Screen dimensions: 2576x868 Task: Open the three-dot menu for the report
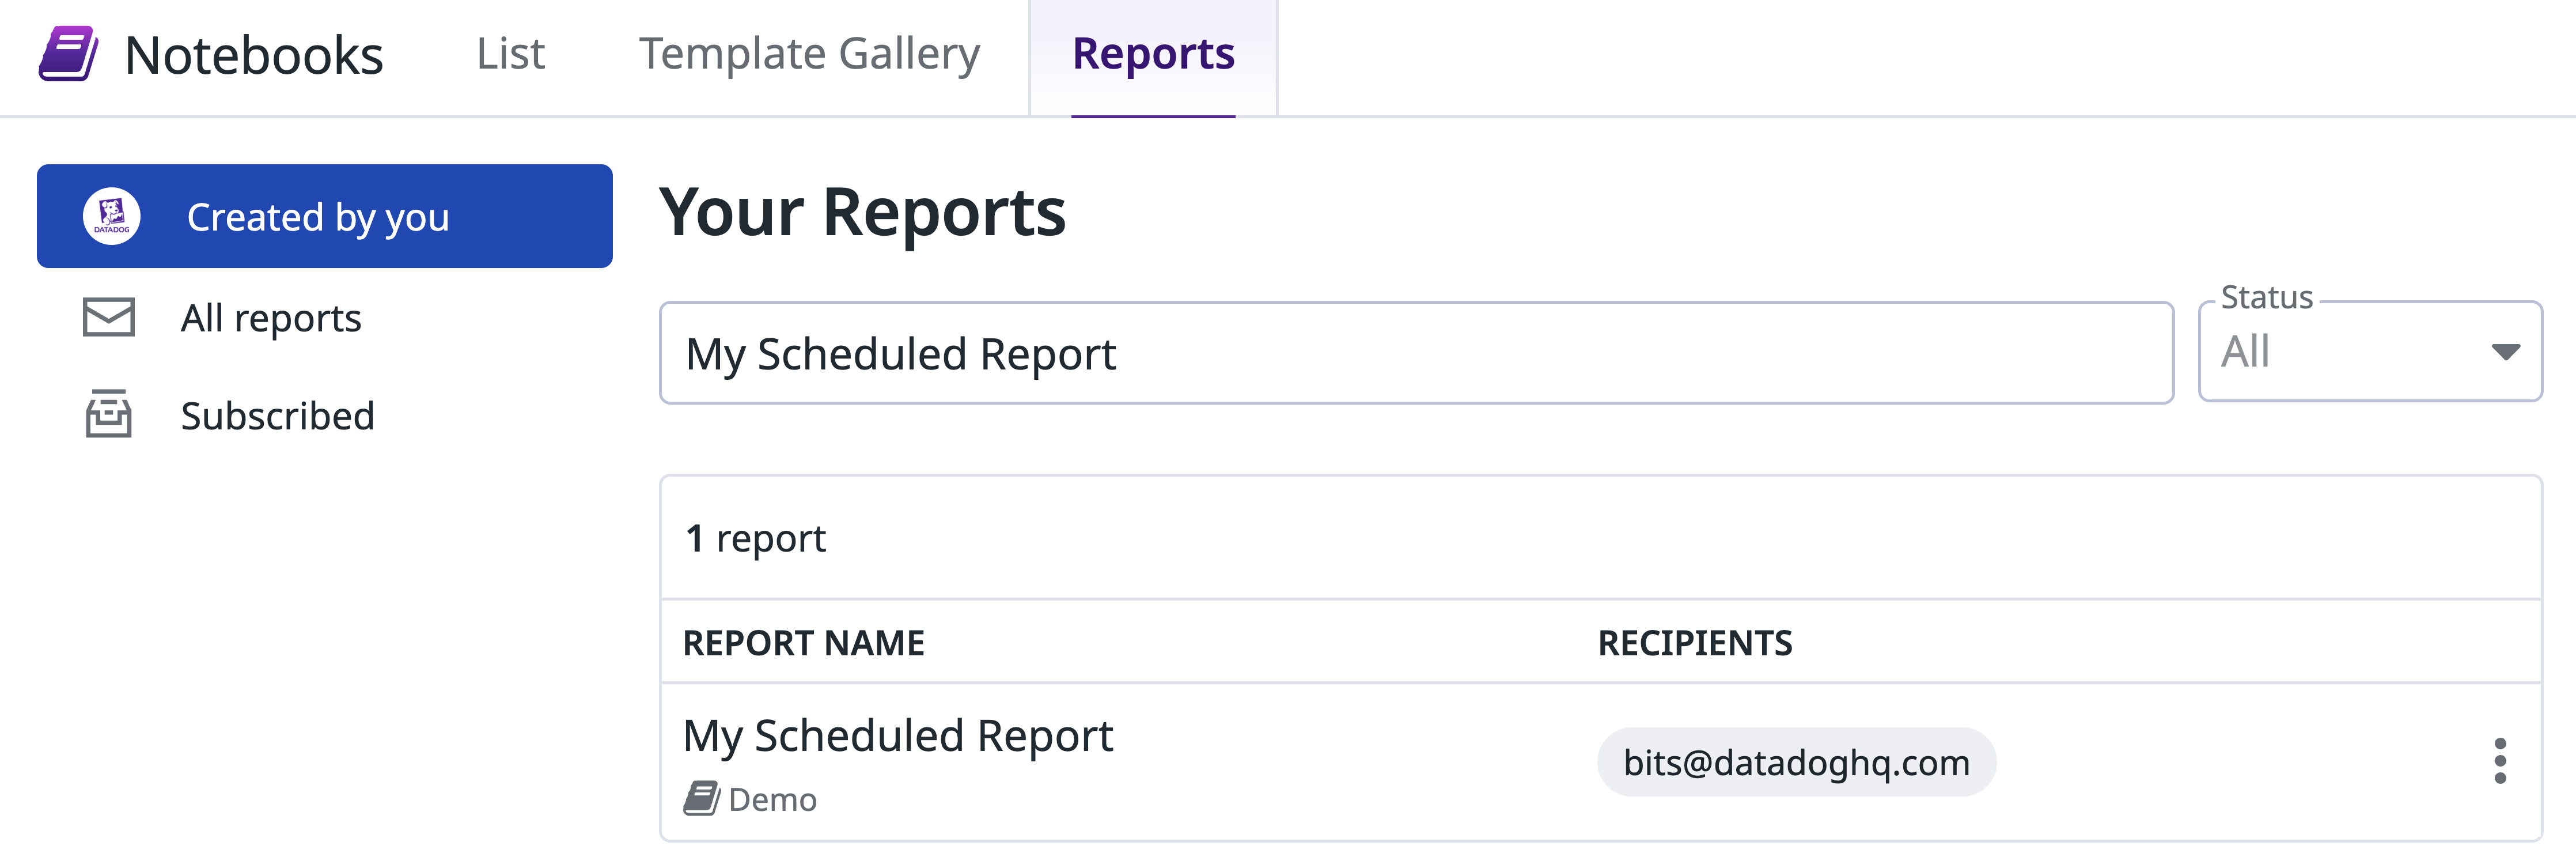2500,762
